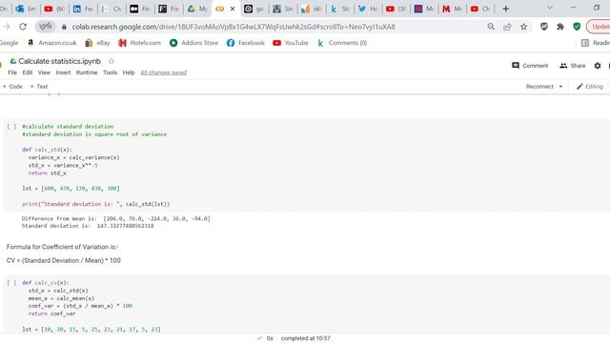This screenshot has height=343, width=610.
Task: Open Amazon.co.uk bookmark
Action: click(x=51, y=43)
